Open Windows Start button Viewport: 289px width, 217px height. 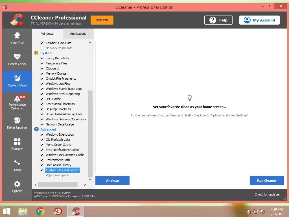click(7, 211)
